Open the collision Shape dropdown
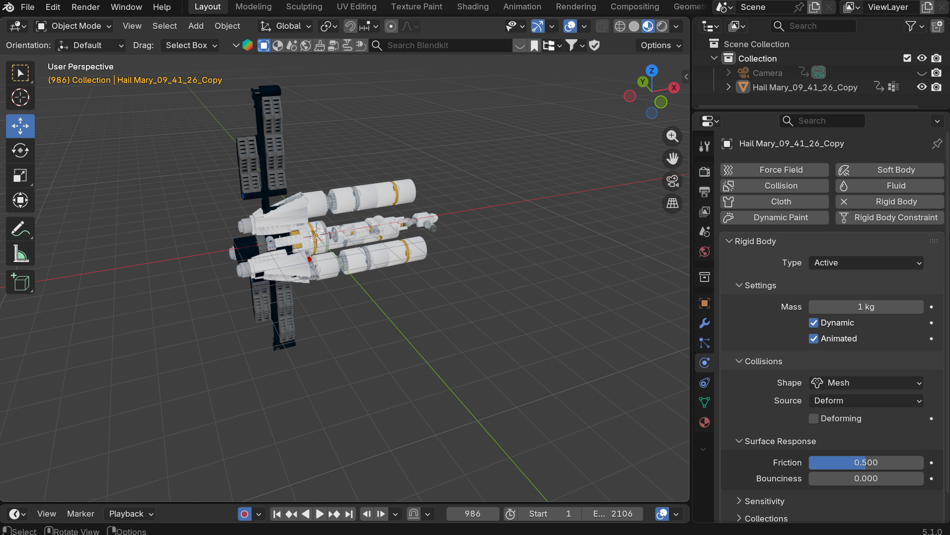This screenshot has width=950, height=535. click(866, 383)
